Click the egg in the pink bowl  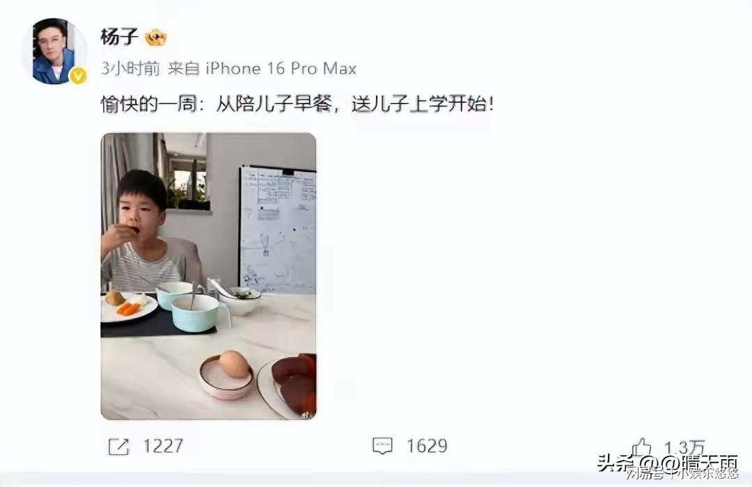pyautogui.click(x=233, y=364)
